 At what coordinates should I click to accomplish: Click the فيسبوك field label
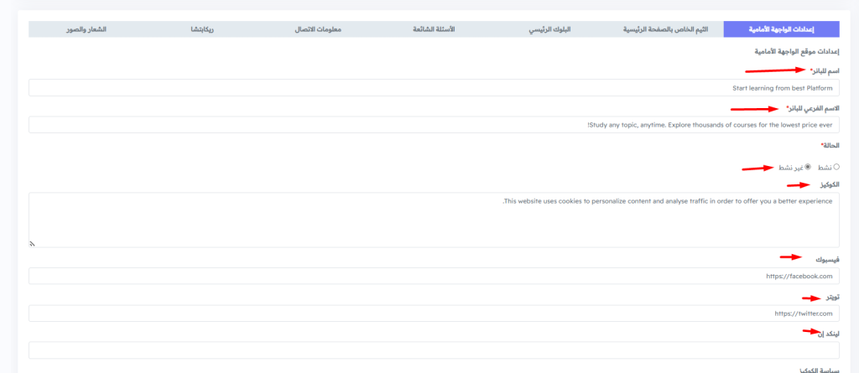pyautogui.click(x=827, y=259)
